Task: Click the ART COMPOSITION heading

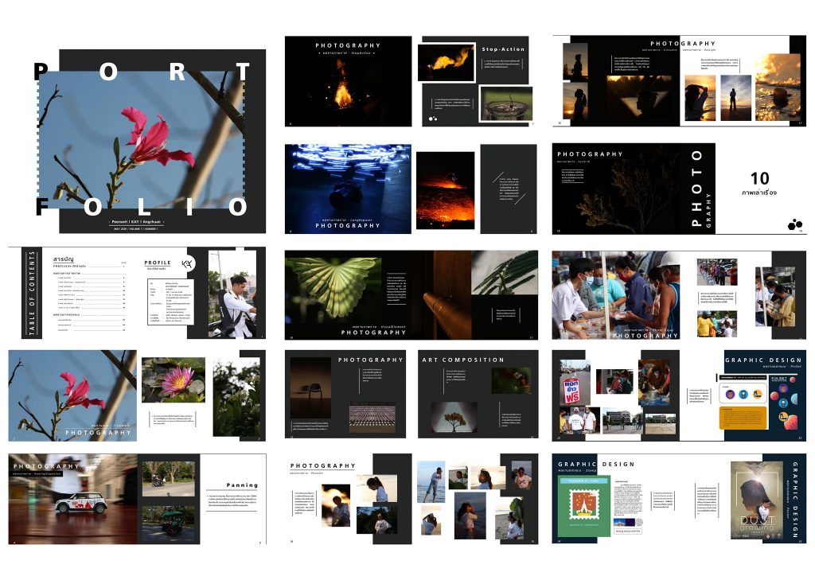Action: [463, 360]
